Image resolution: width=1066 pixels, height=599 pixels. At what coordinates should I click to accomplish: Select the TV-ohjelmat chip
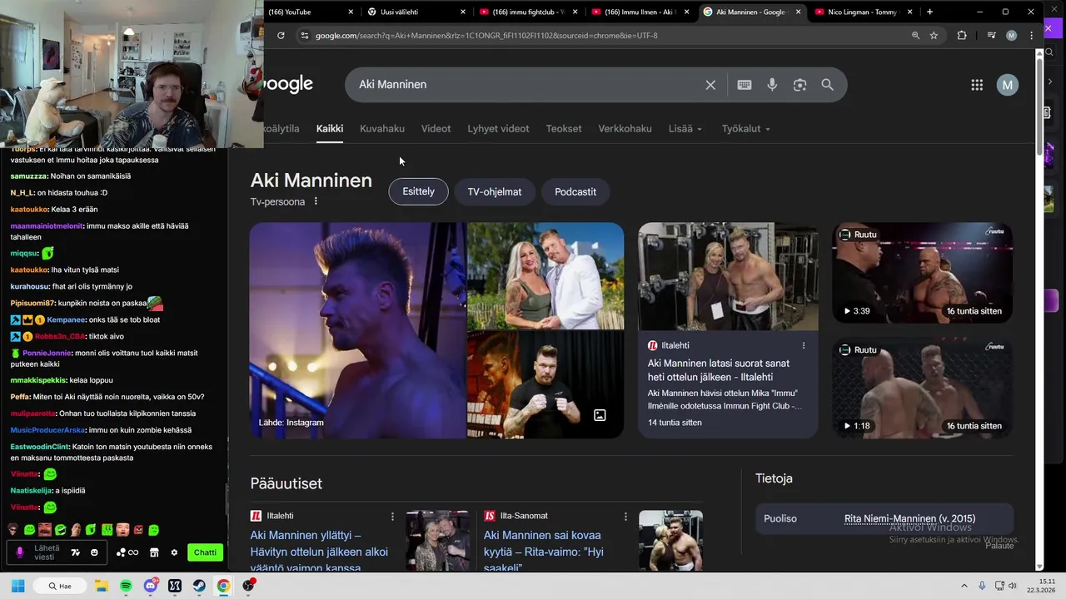click(495, 191)
